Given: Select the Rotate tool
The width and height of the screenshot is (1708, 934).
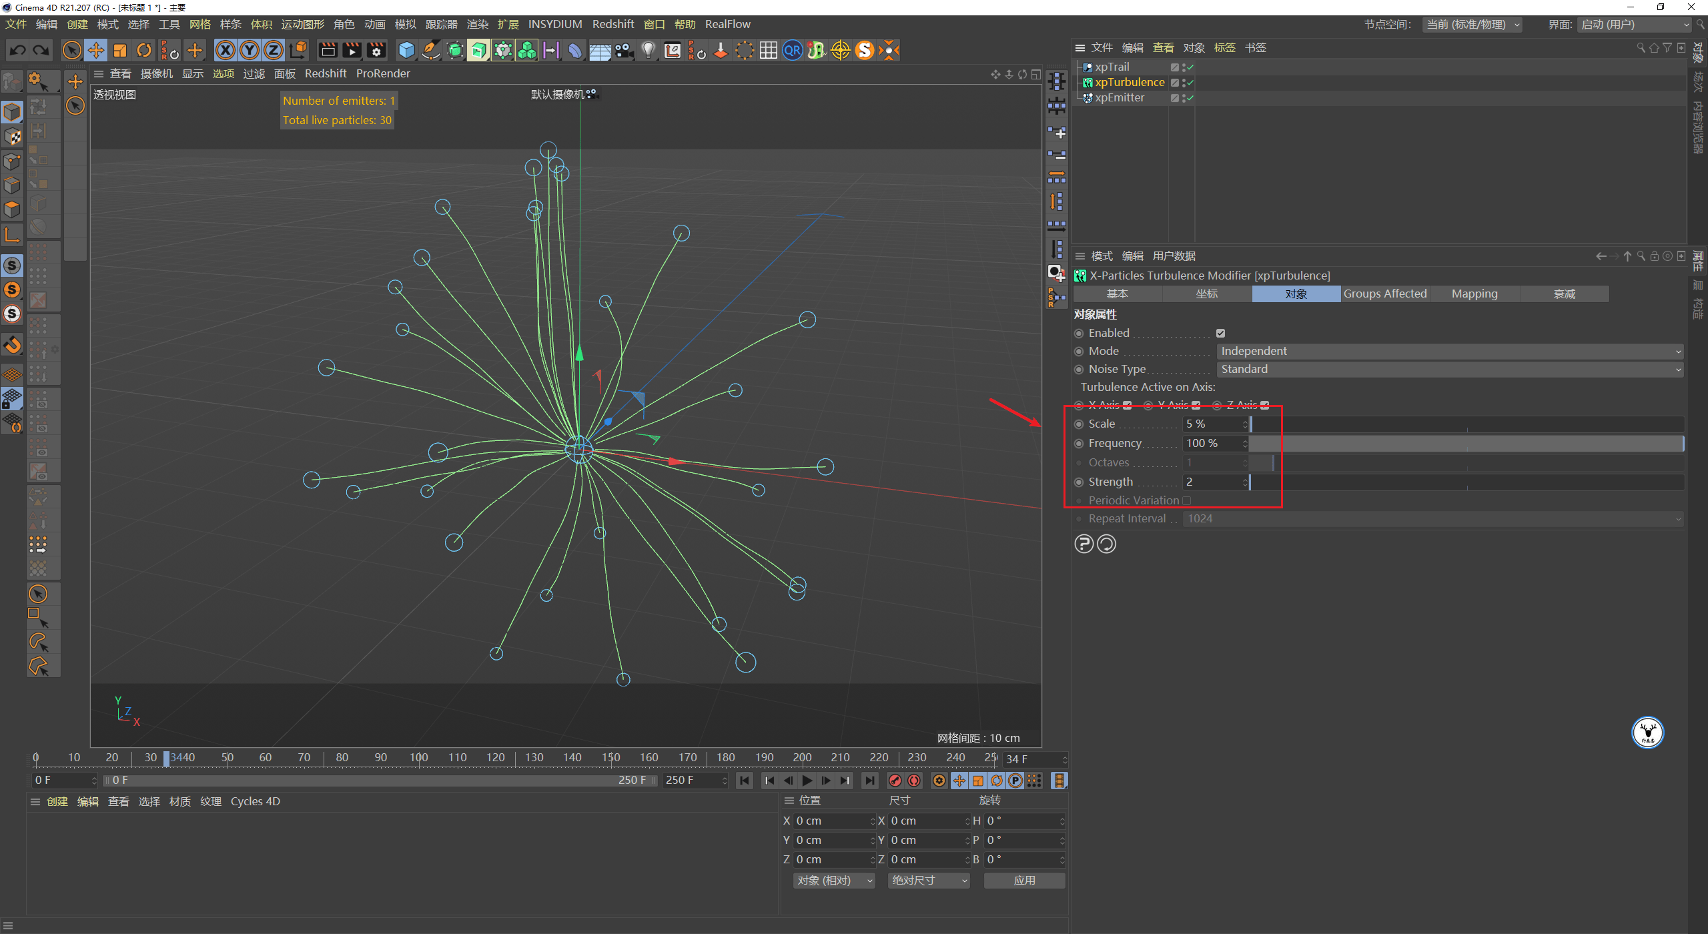Looking at the screenshot, I should (x=144, y=50).
